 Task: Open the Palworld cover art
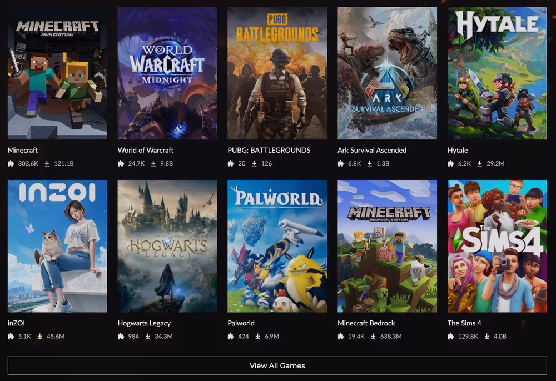(277, 246)
